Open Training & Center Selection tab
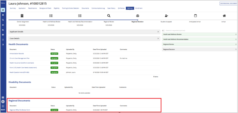This screenshot has width=238, height=113. click(71, 8)
